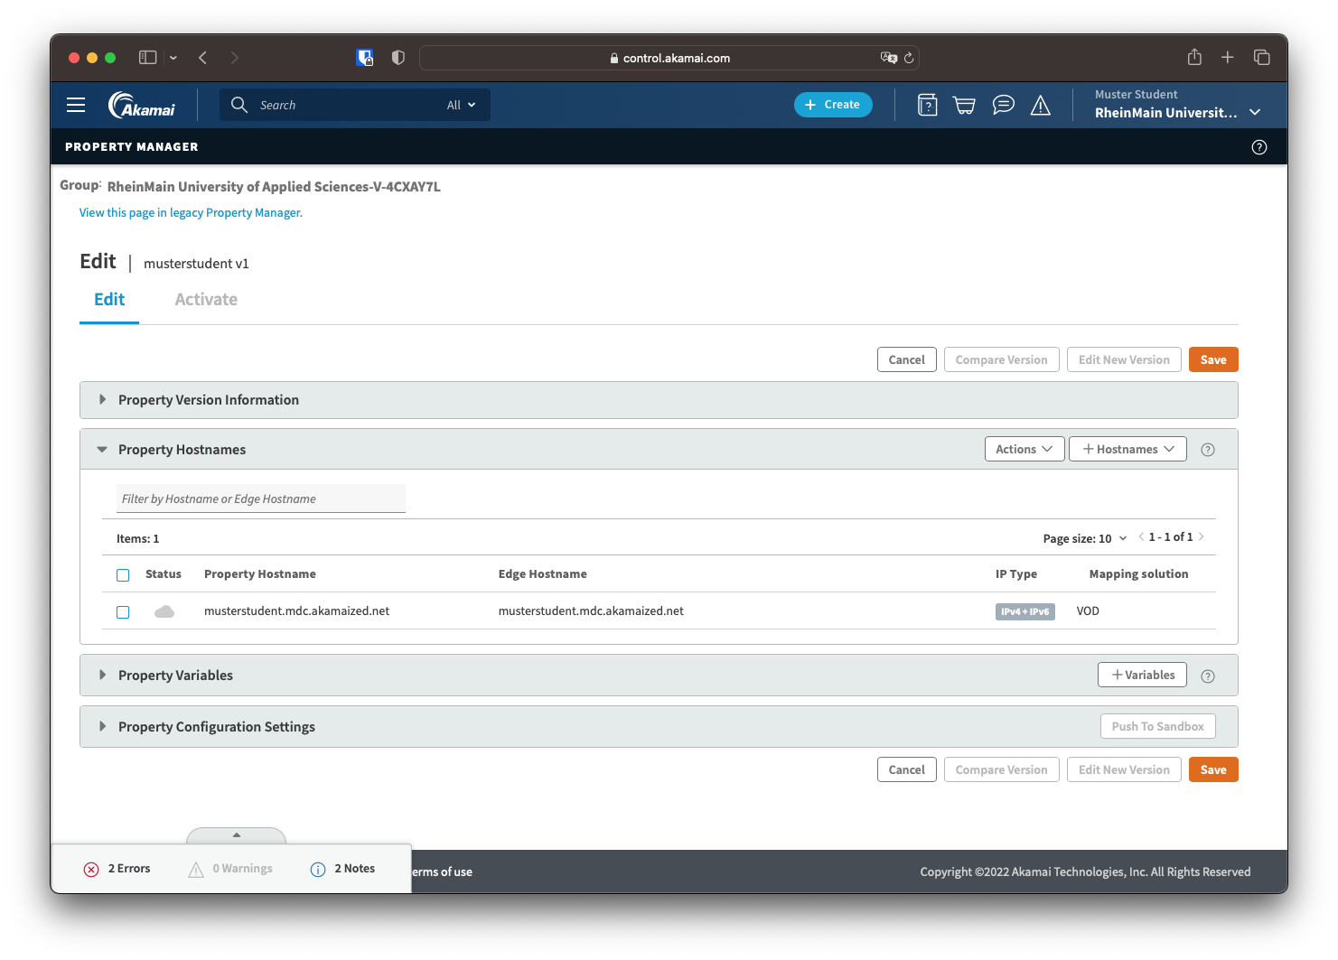The height and width of the screenshot is (960, 1338).
Task: Click the translate icon in address bar
Action: pos(889,58)
